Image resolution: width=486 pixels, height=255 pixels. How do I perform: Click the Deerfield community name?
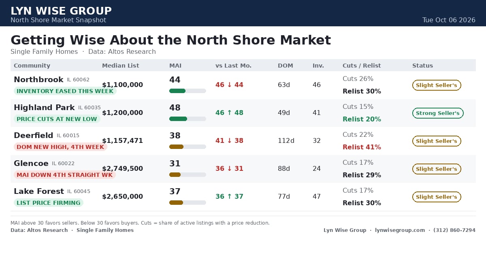(34, 136)
